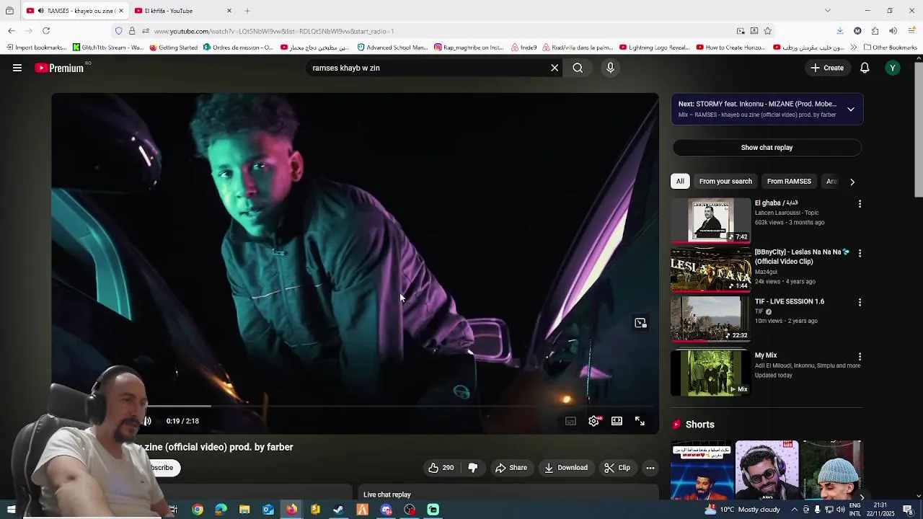The height and width of the screenshot is (519, 923).
Task: Dislike the video
Action: pos(473,468)
